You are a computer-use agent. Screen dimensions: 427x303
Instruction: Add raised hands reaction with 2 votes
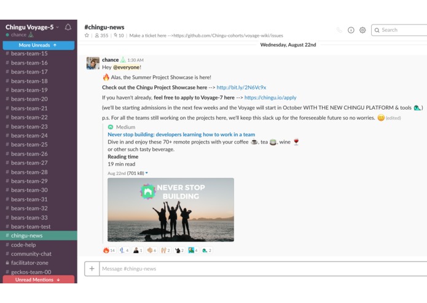(165, 250)
